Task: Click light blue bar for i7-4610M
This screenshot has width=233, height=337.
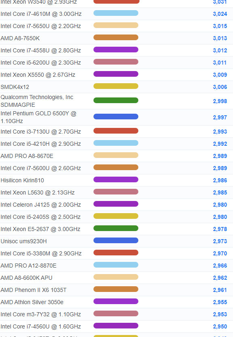Action: [116, 13]
